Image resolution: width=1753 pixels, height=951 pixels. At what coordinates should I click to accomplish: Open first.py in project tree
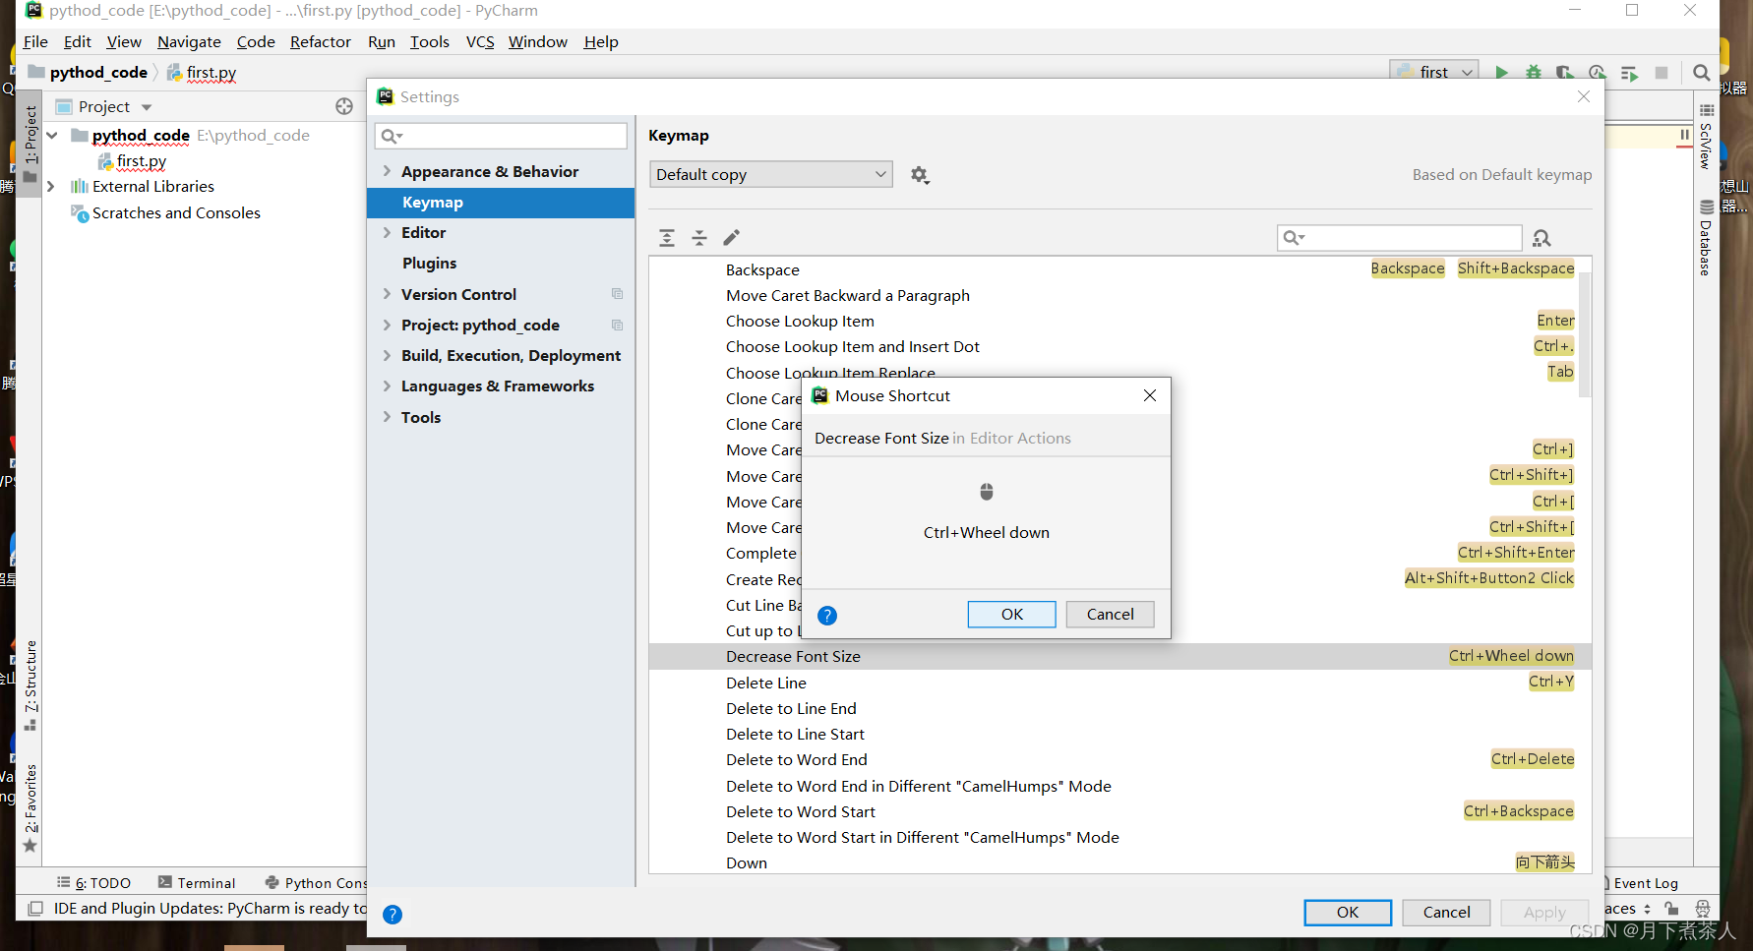point(141,160)
